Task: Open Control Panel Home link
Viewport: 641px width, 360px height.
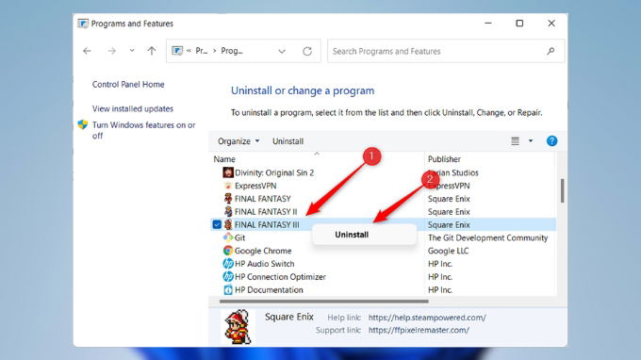Action: [128, 84]
